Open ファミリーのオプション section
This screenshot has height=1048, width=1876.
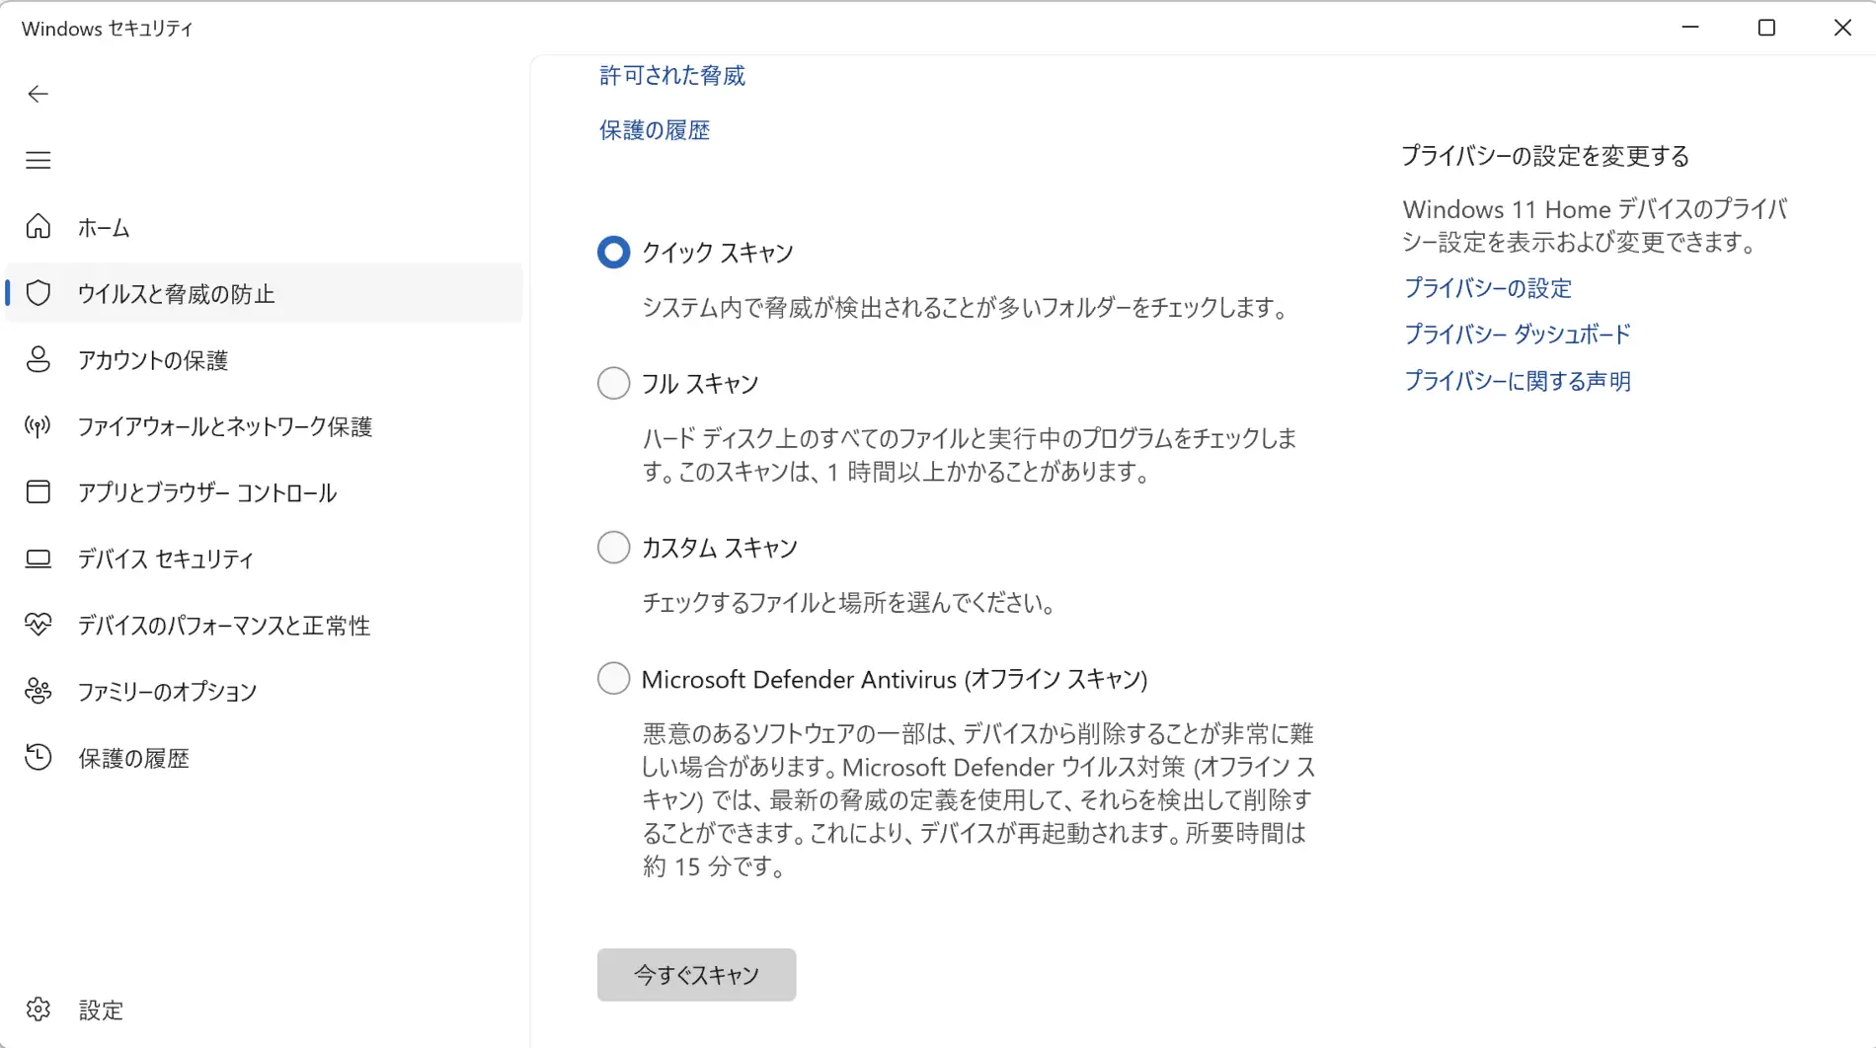264,691
